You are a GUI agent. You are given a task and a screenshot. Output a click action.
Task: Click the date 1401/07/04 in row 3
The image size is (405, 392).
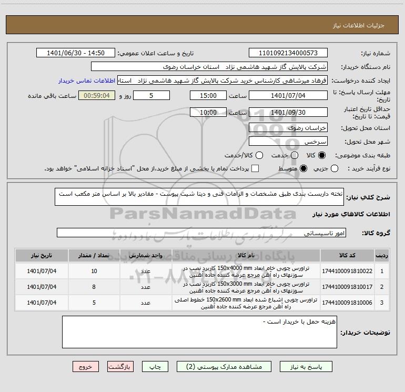click(x=42, y=303)
